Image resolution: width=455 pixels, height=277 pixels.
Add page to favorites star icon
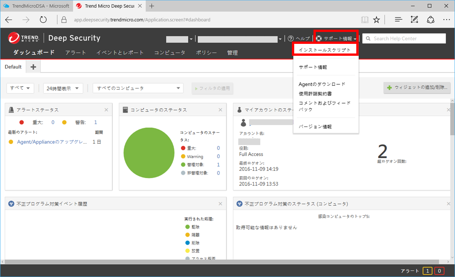(376, 20)
